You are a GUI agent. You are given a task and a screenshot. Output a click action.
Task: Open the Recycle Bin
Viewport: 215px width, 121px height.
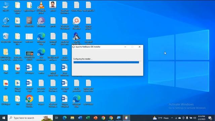(6, 38)
